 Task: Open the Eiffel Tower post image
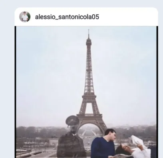86,92
